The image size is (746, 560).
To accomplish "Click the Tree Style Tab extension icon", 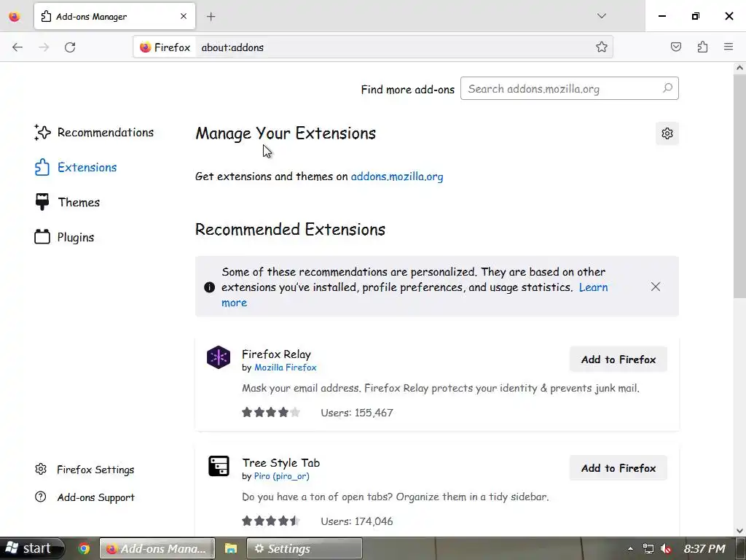I will [219, 466].
